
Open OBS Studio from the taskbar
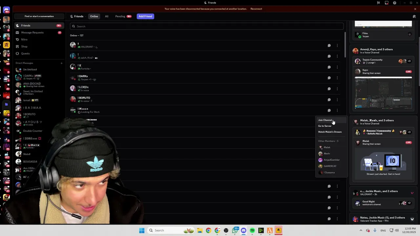point(226,230)
